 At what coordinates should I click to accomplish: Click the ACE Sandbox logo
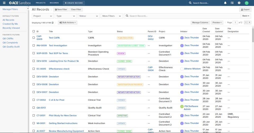click(20, 3)
